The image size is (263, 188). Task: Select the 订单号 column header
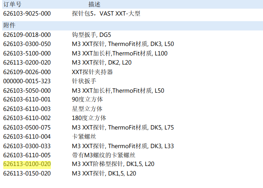[12, 5]
